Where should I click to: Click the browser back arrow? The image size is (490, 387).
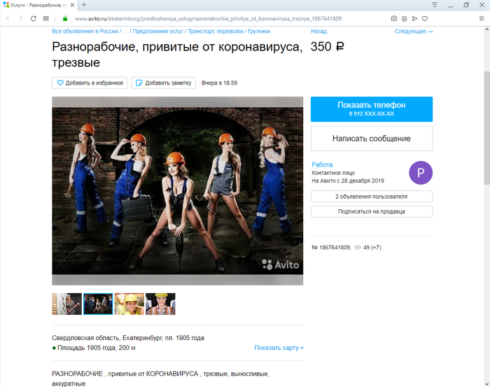8,18
